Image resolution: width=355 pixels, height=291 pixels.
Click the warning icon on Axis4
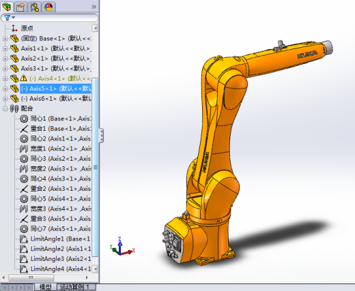(23, 78)
